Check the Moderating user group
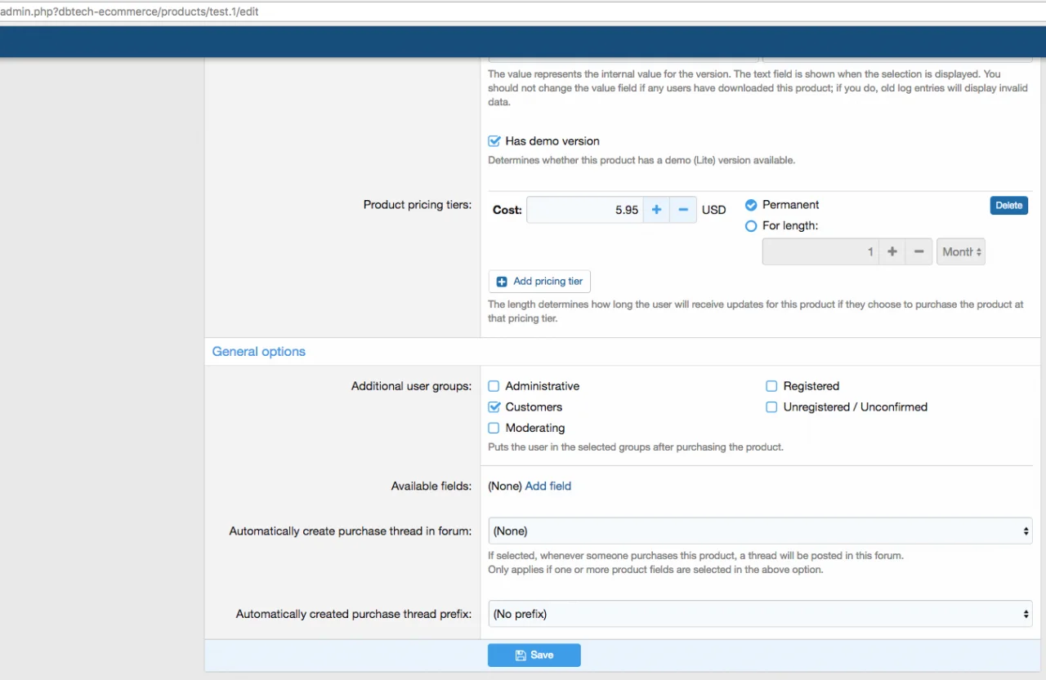Screen dimensions: 1046x680 pos(494,429)
